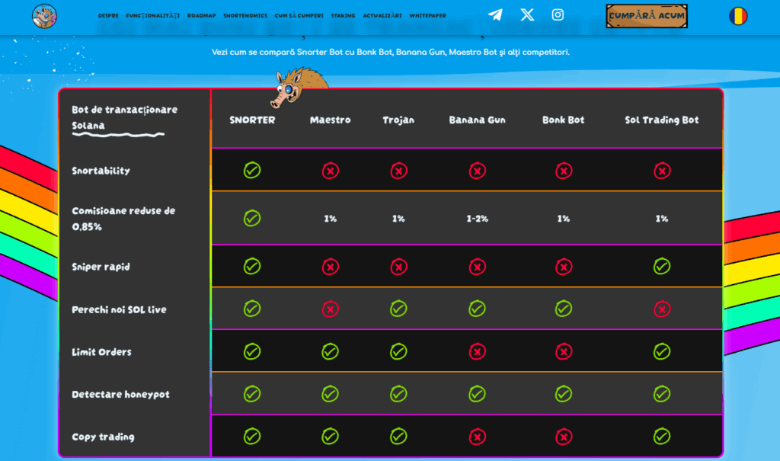780x461 pixels.
Task: Open the Telegram channel icon
Action: (495, 15)
